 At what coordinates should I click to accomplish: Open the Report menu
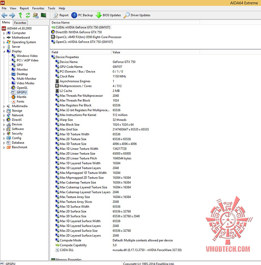pyautogui.click(x=24, y=8)
